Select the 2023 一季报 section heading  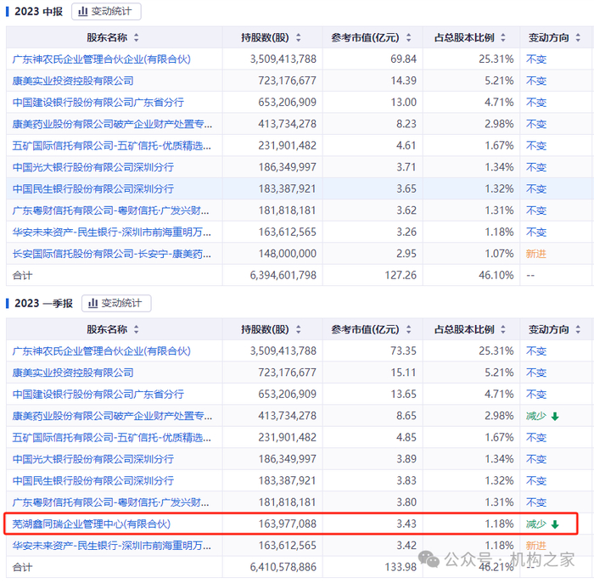coord(43,304)
